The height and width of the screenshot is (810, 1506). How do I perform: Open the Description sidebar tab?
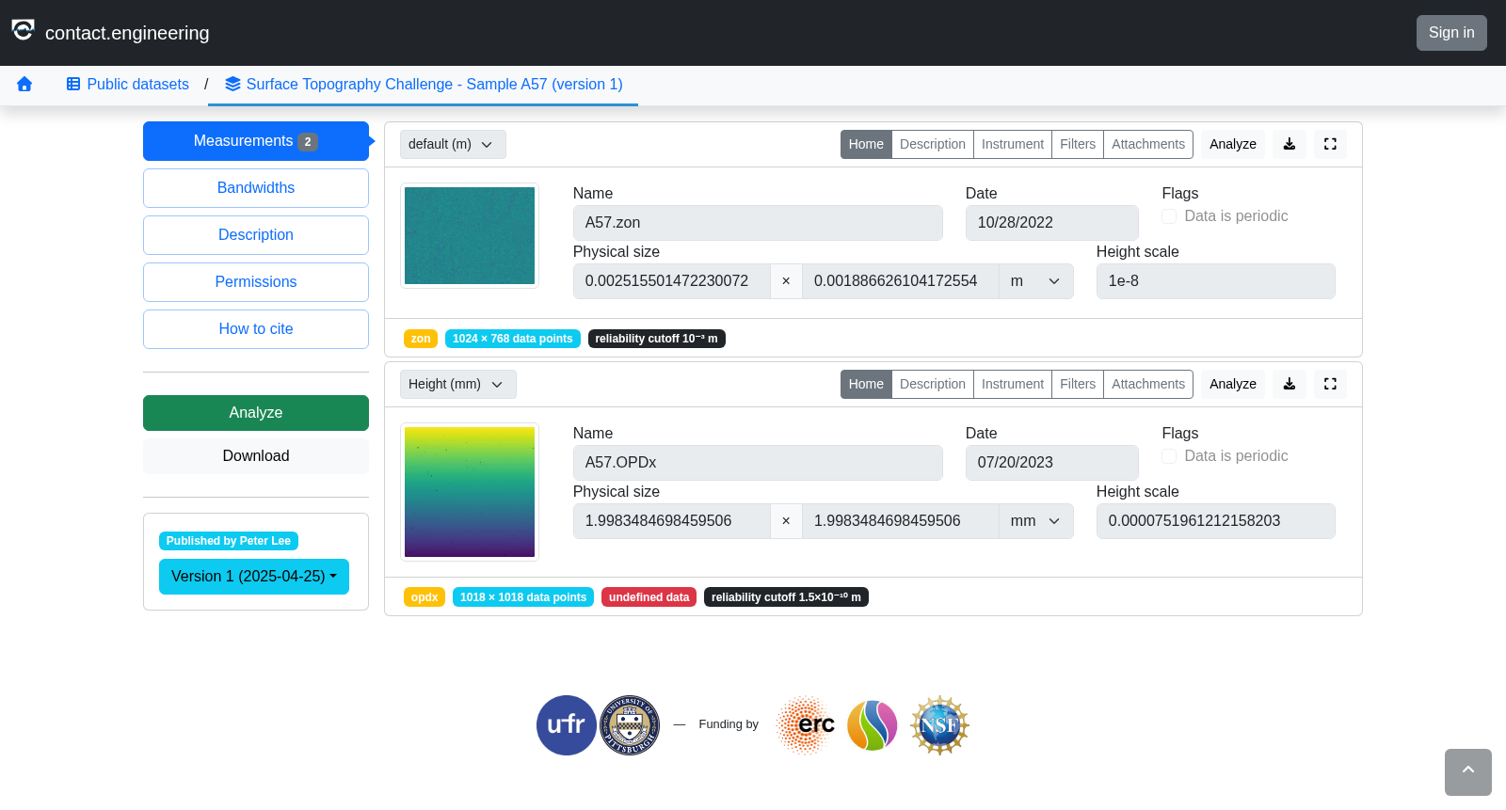pyautogui.click(x=256, y=235)
